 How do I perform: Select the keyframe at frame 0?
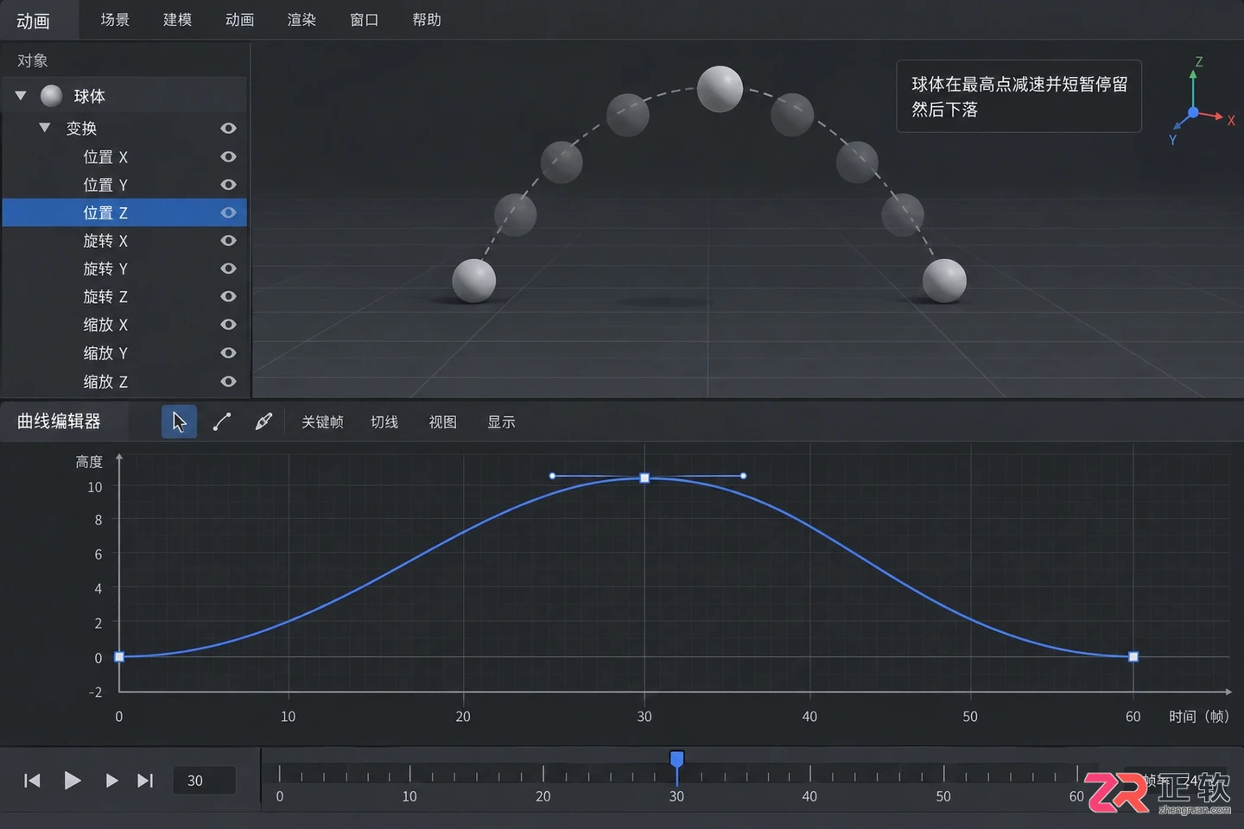(x=119, y=657)
